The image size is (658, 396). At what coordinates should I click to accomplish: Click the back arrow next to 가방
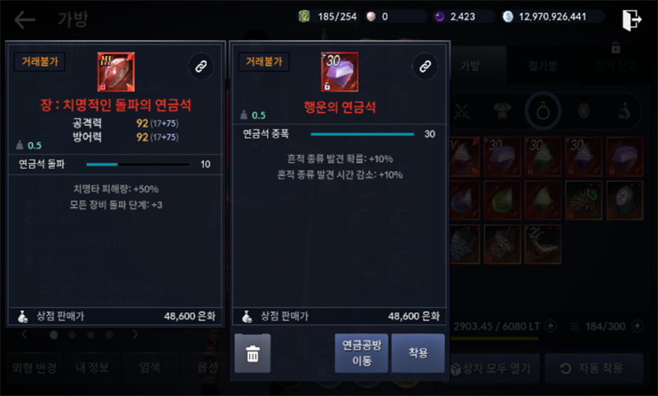tap(25, 19)
